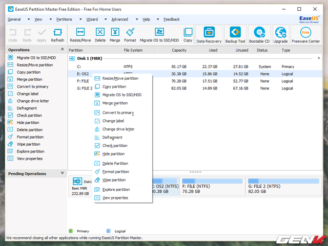
Task: Choose Explore partition from context menu
Action: pos(122,190)
